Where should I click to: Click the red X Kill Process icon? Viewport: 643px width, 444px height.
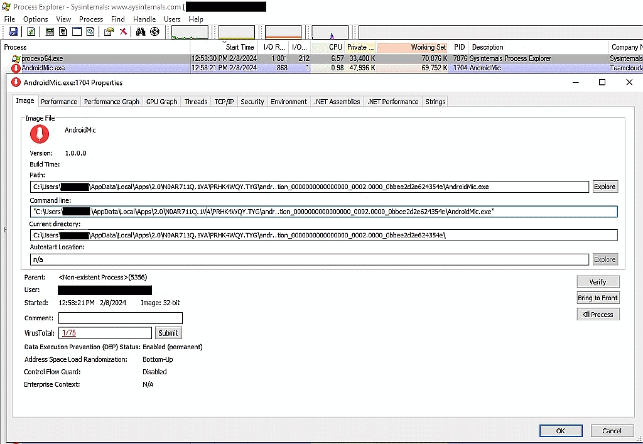coord(122,31)
